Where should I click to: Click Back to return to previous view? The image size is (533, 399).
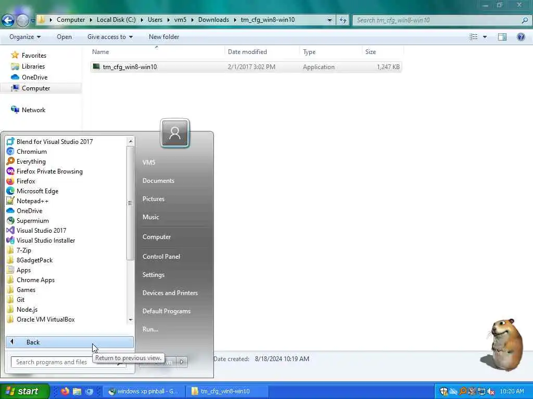(70, 342)
